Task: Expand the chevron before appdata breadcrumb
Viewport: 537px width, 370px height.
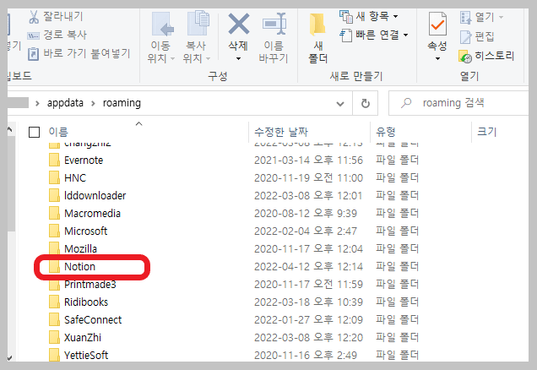Action: tap(37, 103)
